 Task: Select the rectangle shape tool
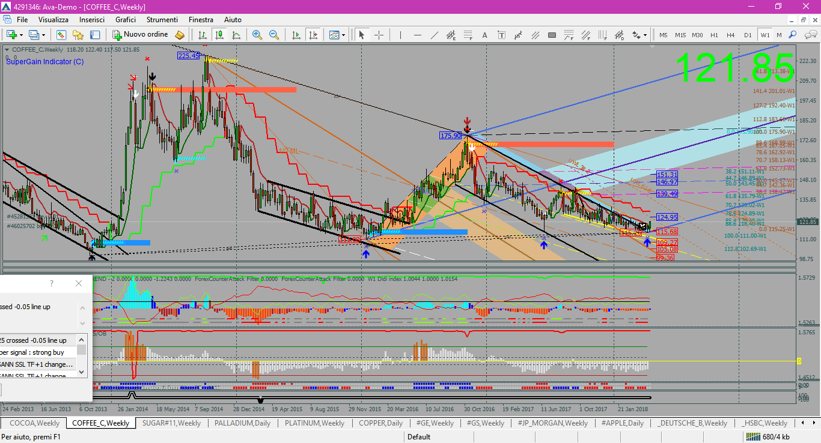pyautogui.click(x=552, y=35)
